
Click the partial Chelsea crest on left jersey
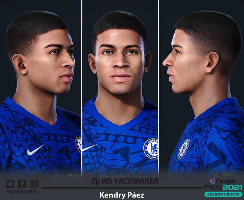78,145
